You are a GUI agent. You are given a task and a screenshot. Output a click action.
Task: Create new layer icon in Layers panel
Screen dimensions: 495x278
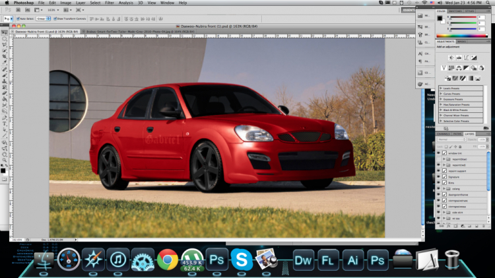477,226
